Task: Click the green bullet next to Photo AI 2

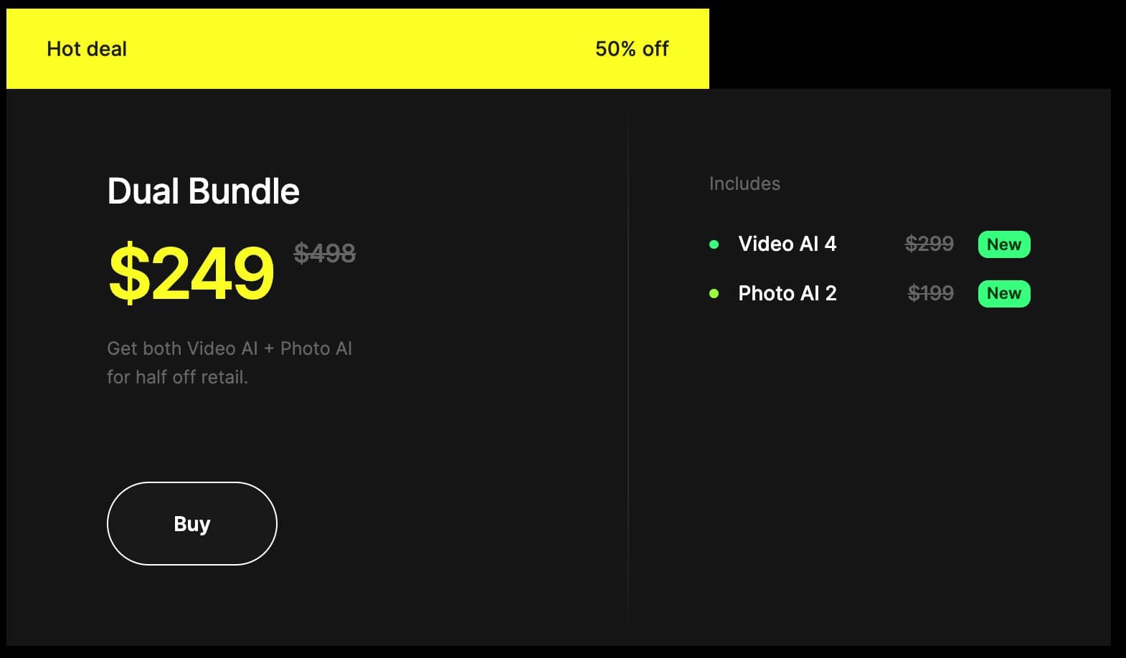Action: [714, 293]
